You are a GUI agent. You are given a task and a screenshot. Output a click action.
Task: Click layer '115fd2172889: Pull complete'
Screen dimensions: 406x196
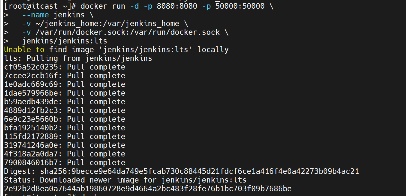click(65, 137)
